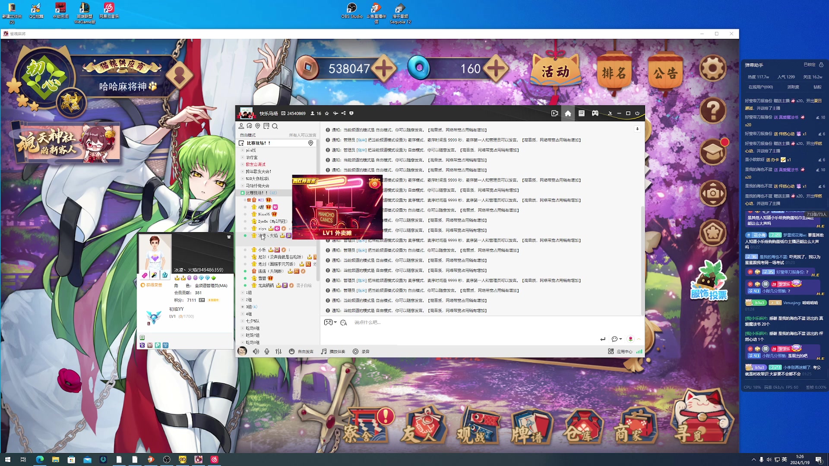Expand the 3组 channel group
The width and height of the screenshot is (829, 466).
[243, 307]
